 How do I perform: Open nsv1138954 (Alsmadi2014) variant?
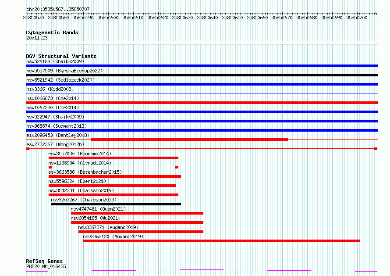pos(80,163)
